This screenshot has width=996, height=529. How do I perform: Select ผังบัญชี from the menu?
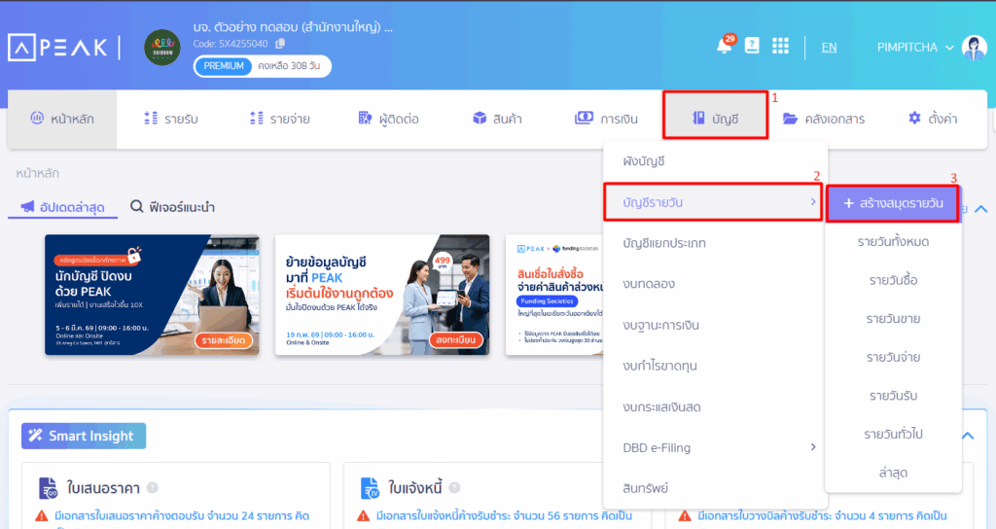[x=644, y=160]
